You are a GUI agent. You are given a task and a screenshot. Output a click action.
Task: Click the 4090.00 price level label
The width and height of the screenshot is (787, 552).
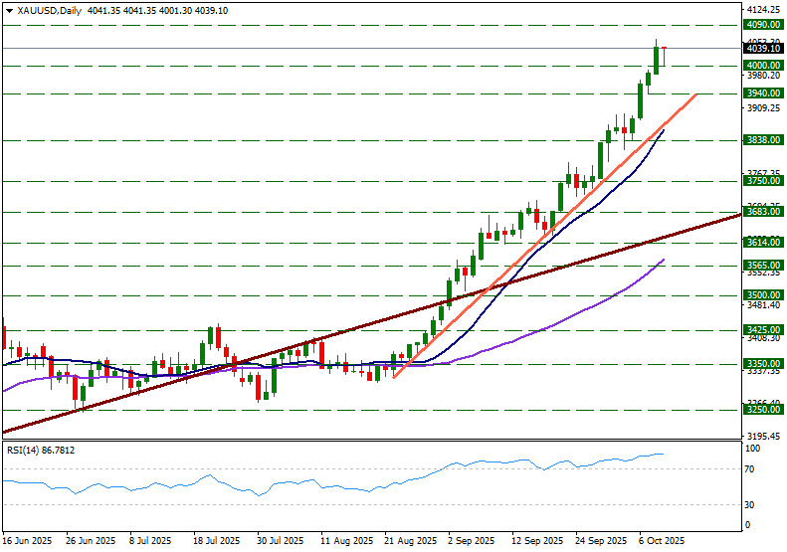(x=762, y=24)
